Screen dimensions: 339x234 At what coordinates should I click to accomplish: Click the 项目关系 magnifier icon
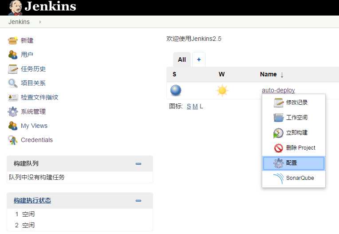12,83
